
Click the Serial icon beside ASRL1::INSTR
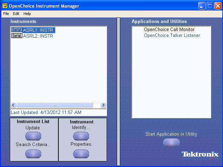tap(17, 30)
